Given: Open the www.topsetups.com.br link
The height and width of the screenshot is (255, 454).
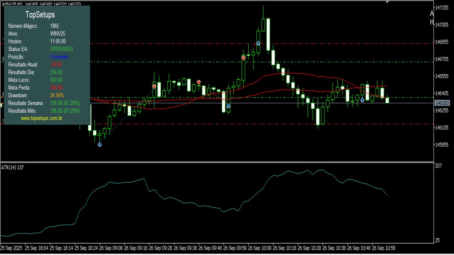Looking at the screenshot, I should click(41, 118).
